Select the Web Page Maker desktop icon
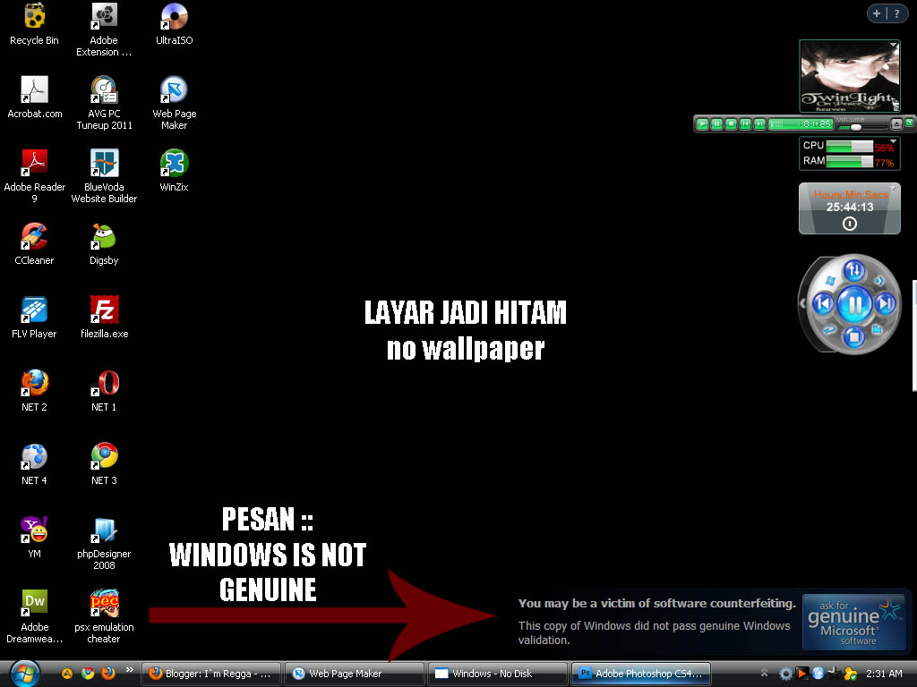Screen dimensions: 917x687 (175, 104)
